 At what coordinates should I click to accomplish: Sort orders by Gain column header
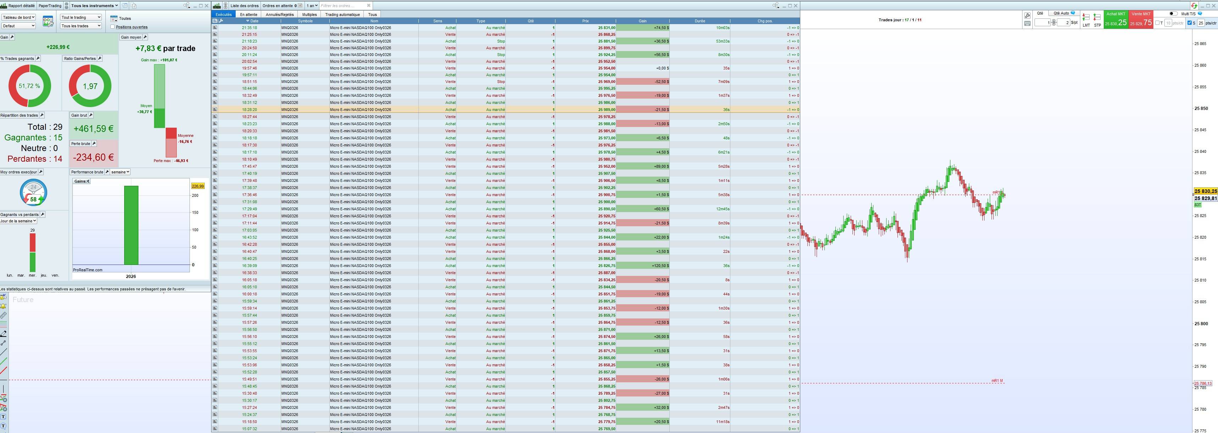pos(643,21)
